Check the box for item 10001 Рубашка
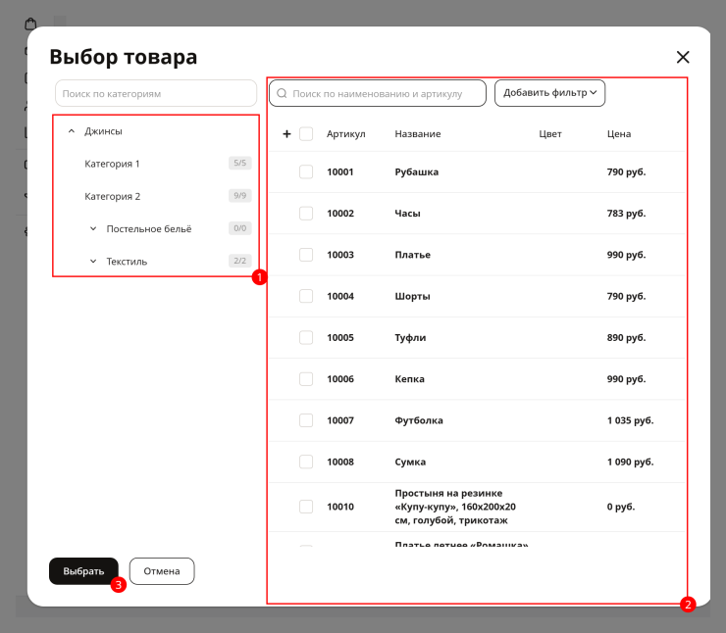This screenshot has height=633, width=726. [x=306, y=172]
